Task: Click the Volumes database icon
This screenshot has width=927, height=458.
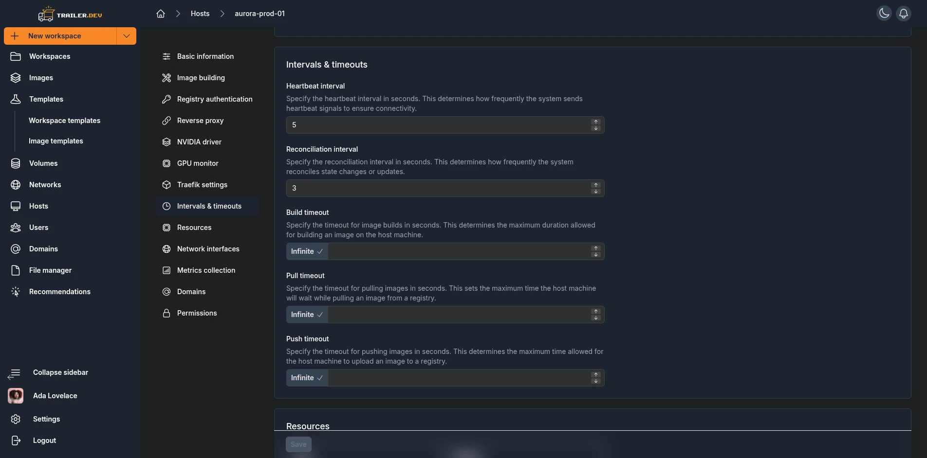Action: pyautogui.click(x=16, y=163)
